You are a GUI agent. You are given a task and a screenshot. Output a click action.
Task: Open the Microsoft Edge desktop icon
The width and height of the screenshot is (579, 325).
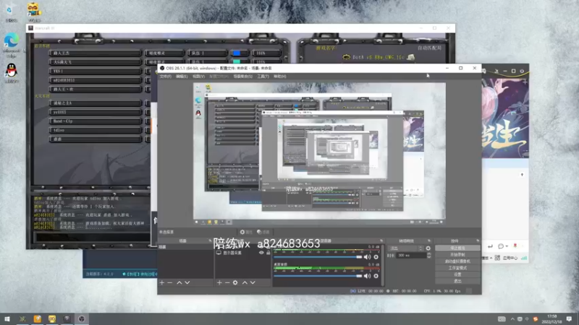[x=12, y=45]
